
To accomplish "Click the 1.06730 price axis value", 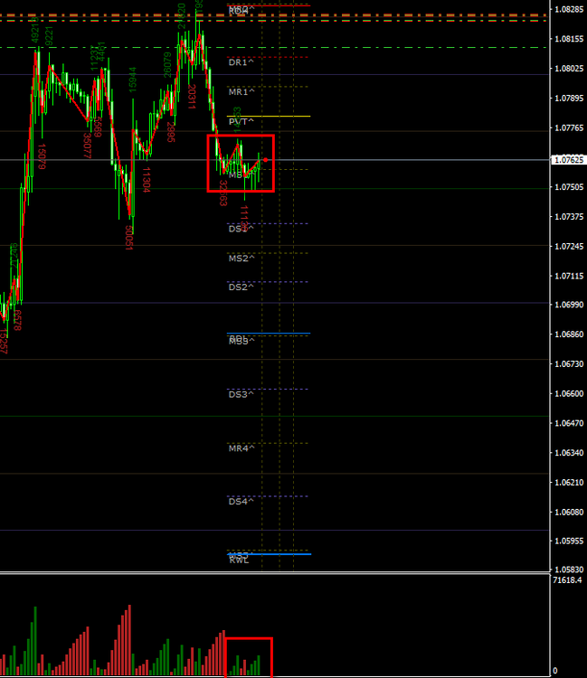I will click(x=569, y=364).
